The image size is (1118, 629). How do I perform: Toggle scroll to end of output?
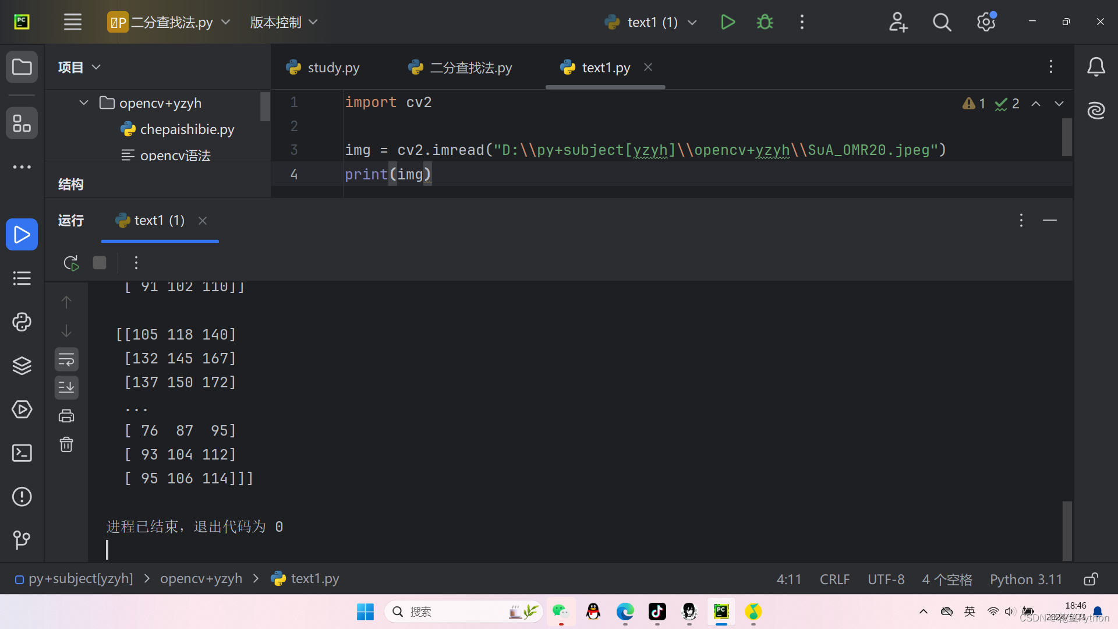(66, 387)
